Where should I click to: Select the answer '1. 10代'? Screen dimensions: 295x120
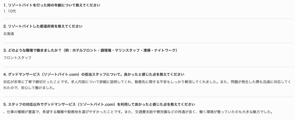(x=10, y=11)
